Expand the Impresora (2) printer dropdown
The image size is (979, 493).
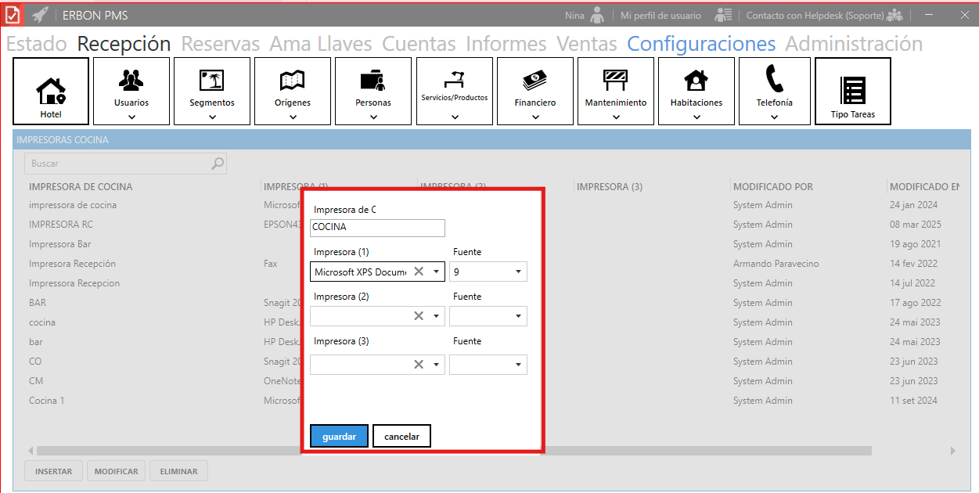click(x=436, y=316)
